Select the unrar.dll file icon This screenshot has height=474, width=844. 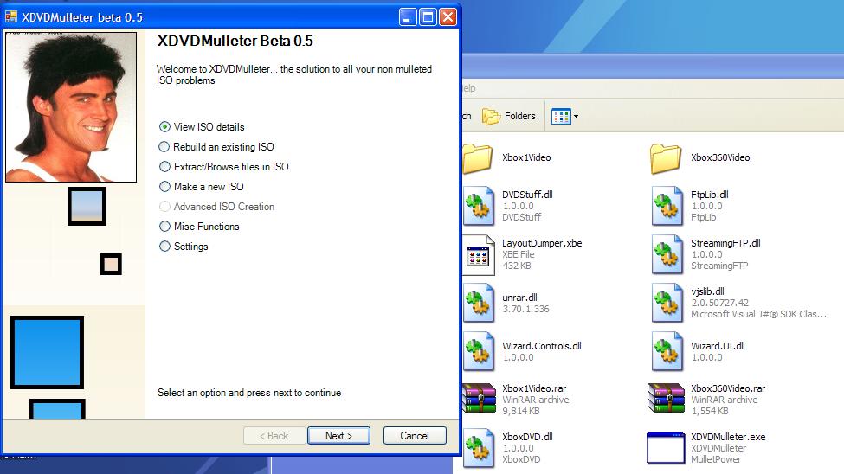tap(478, 303)
